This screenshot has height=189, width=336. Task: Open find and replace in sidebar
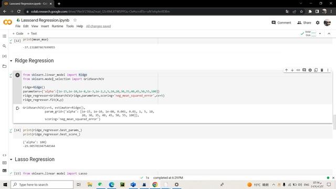click(x=4, y=46)
